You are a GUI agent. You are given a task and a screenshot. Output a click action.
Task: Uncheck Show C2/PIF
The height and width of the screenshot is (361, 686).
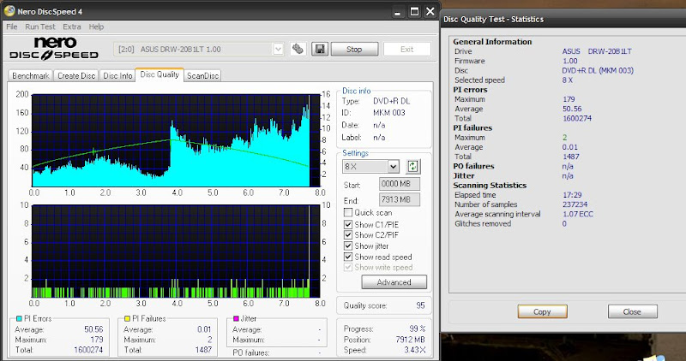click(348, 235)
